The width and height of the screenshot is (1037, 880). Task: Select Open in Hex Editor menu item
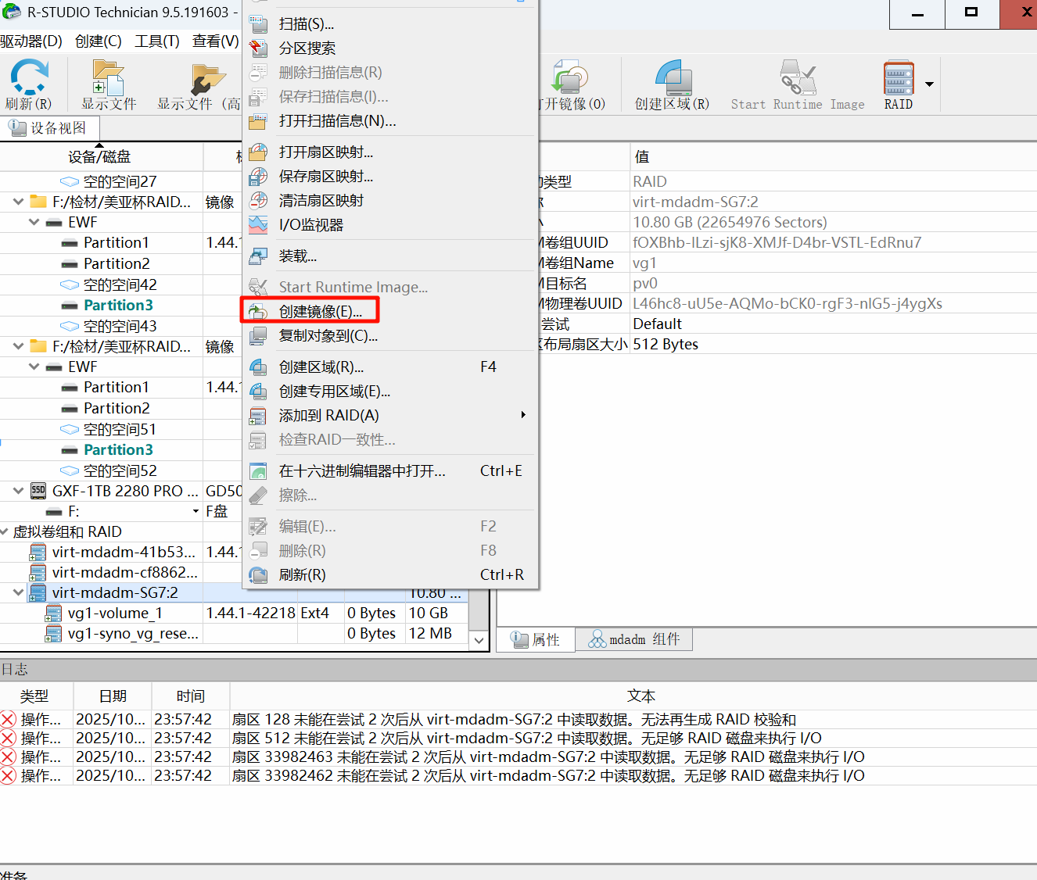[362, 471]
